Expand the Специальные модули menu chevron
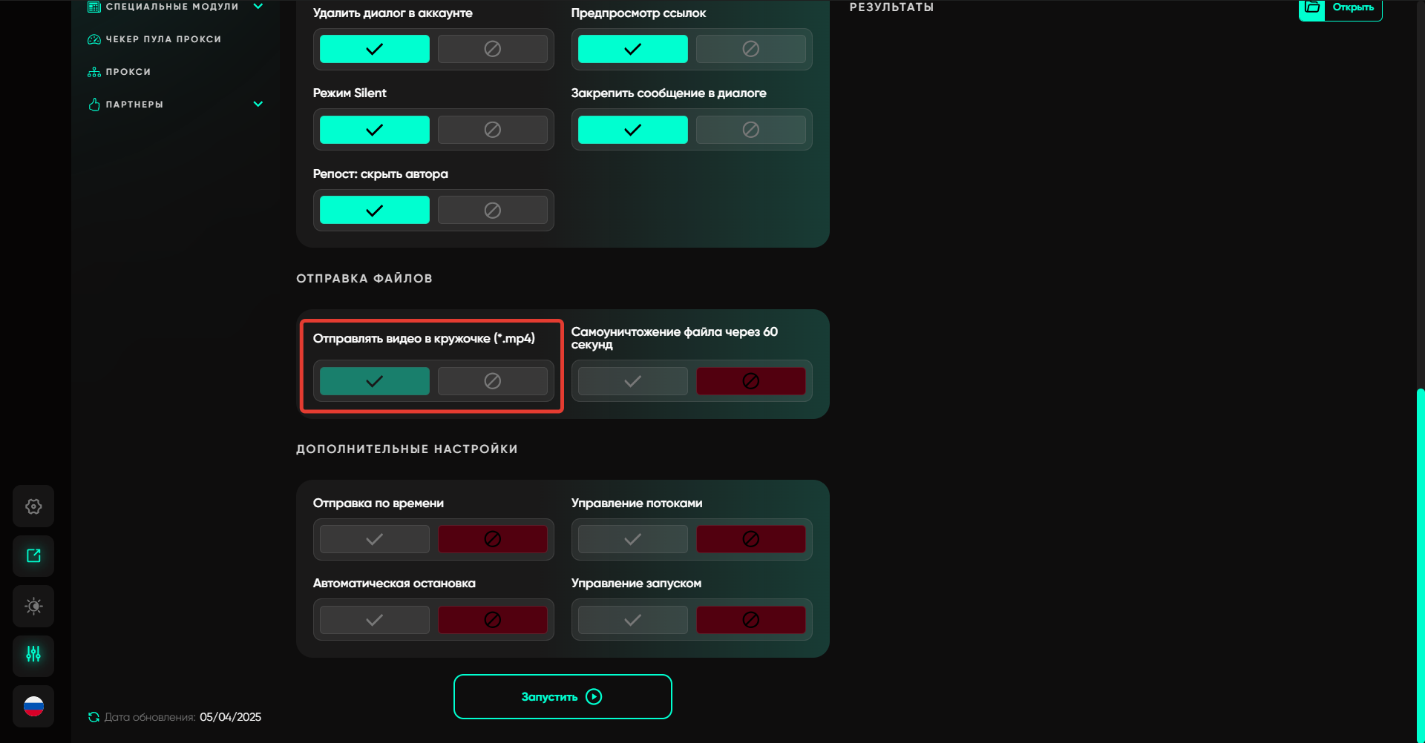This screenshot has width=1425, height=743. pos(258,6)
